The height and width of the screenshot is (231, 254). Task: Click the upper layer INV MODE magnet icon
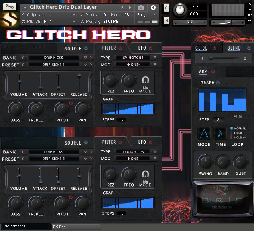pyautogui.click(x=145, y=80)
